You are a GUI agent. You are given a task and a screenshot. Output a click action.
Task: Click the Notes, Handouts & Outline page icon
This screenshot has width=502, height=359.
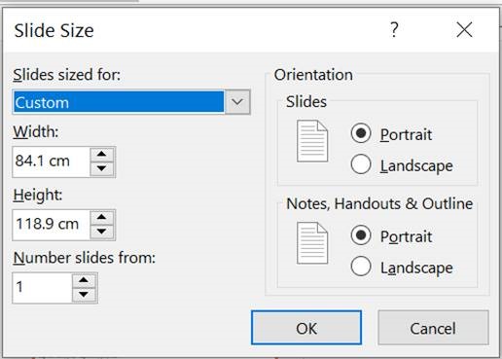pos(312,243)
